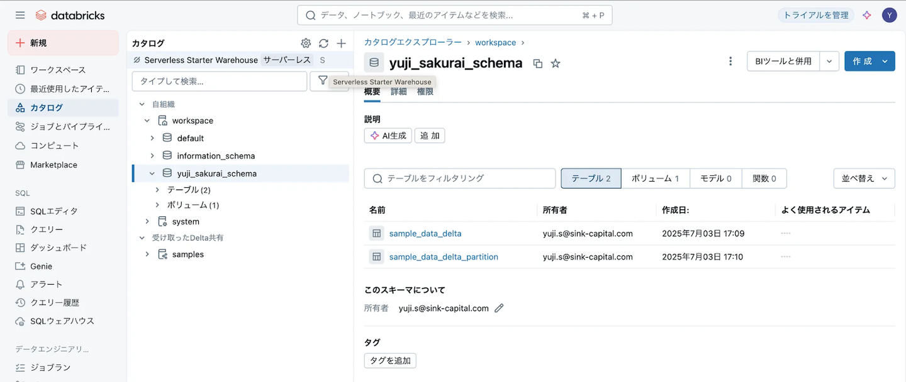
Task: Focus the テーブルをフィルタリング field
Action: coord(460,178)
